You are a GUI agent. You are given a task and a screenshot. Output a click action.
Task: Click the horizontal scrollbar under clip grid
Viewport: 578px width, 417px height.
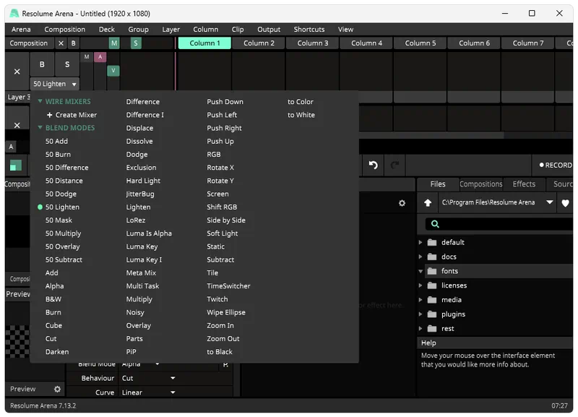pos(431,136)
